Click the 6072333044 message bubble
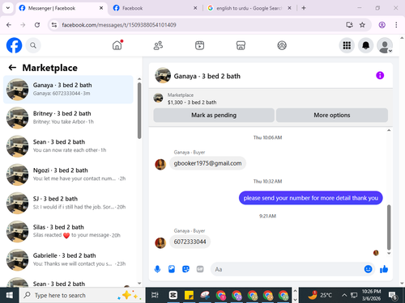 (x=190, y=242)
